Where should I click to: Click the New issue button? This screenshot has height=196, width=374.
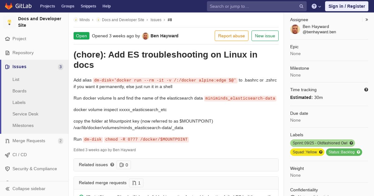pyautogui.click(x=265, y=36)
